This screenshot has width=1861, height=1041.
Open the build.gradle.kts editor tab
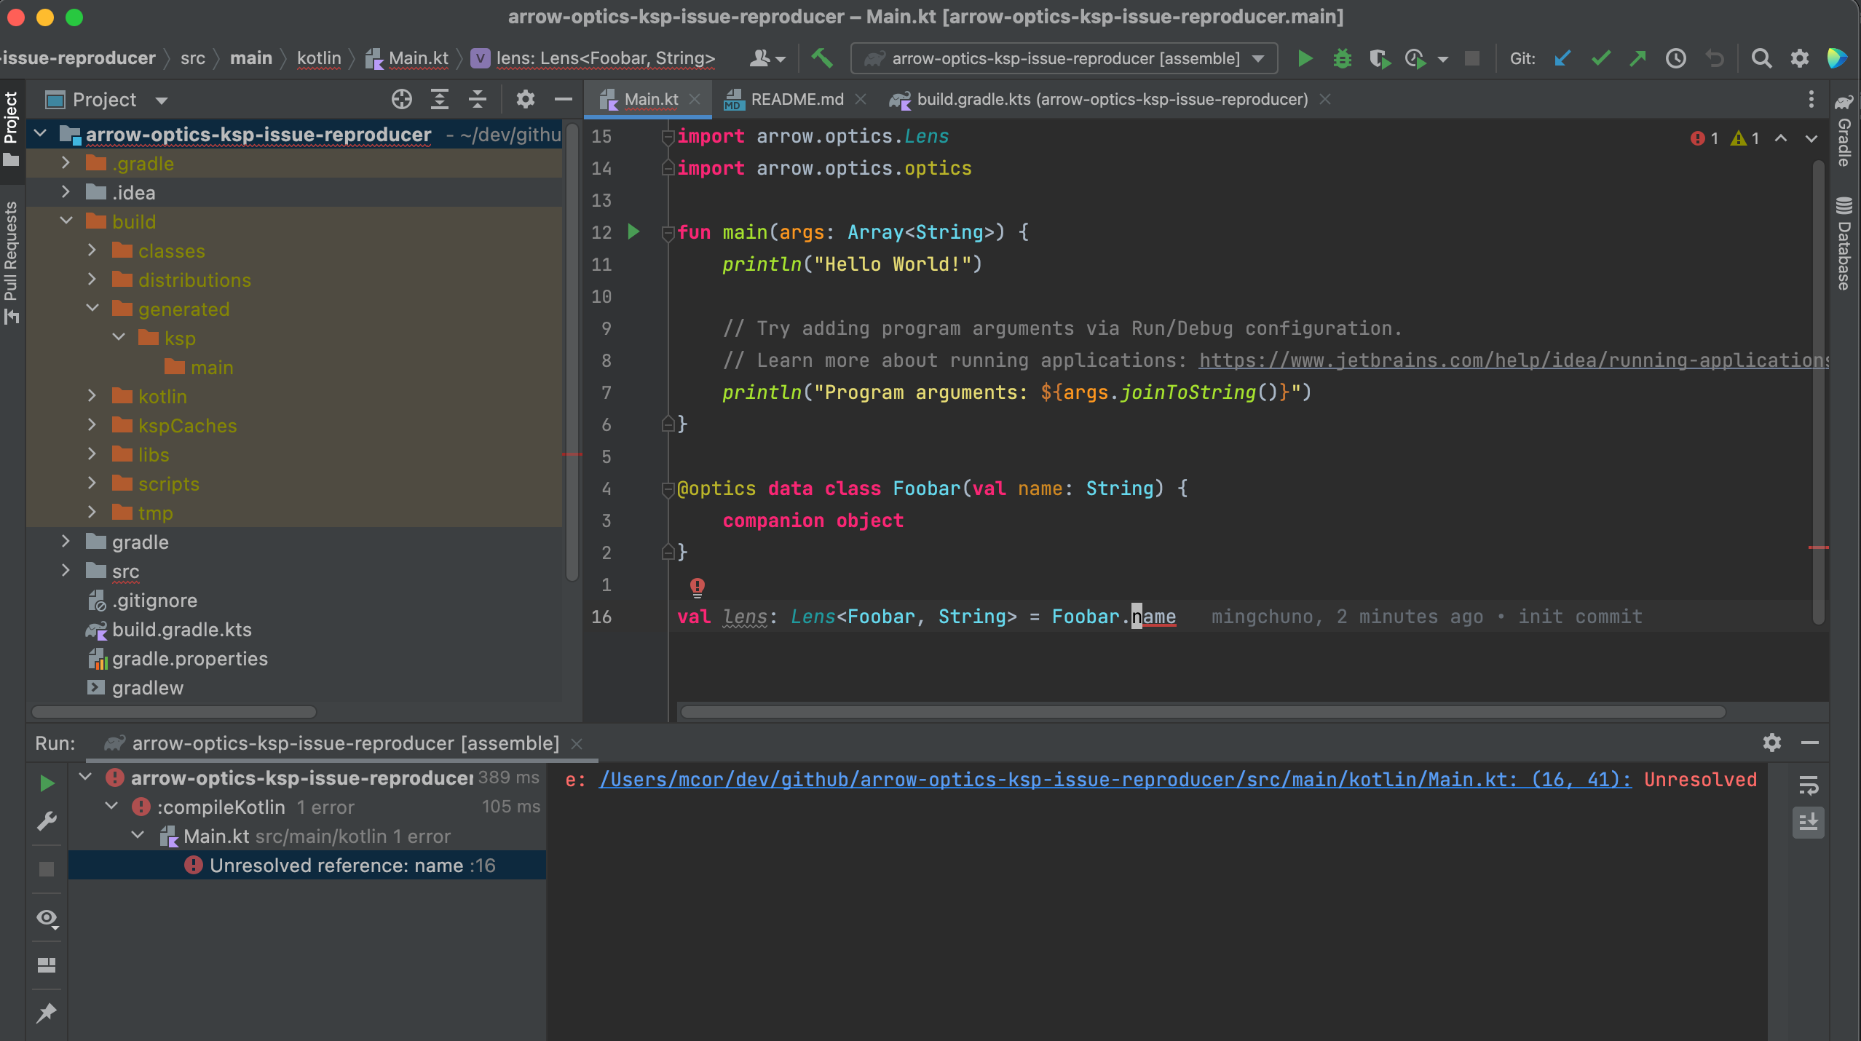1111,99
